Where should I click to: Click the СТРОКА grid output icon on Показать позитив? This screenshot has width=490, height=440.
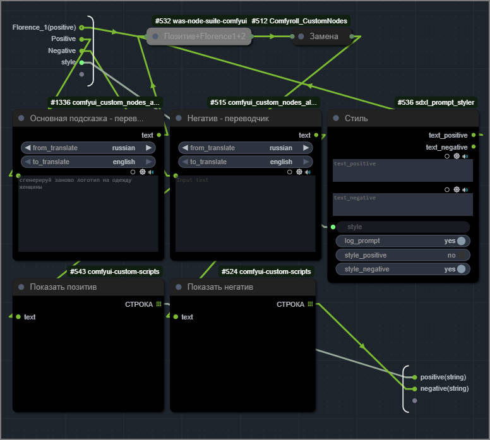pyautogui.click(x=158, y=304)
